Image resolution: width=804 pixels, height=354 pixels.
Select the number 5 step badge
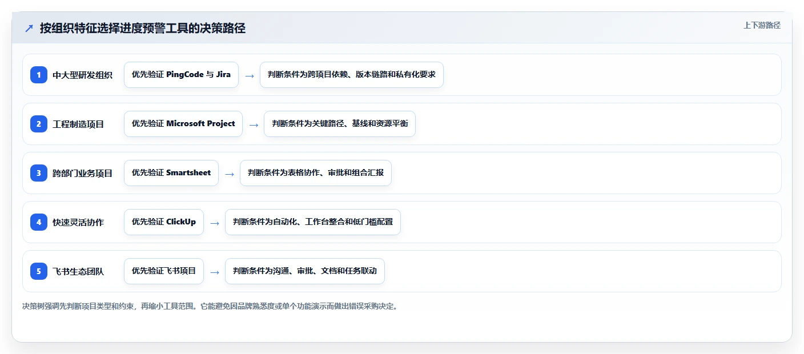[x=39, y=271]
